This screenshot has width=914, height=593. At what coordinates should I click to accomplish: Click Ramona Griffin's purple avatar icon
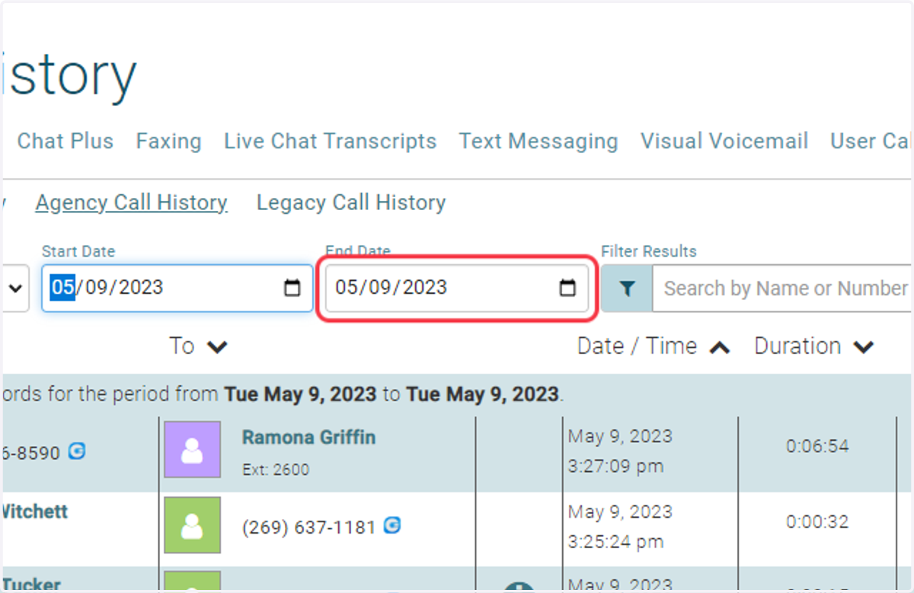(193, 449)
